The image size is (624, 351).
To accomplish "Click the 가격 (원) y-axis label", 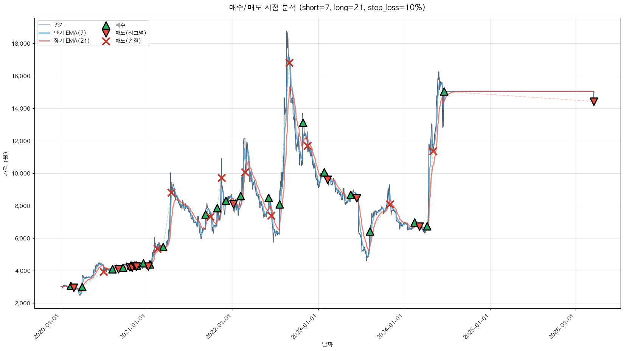I will click(5, 164).
